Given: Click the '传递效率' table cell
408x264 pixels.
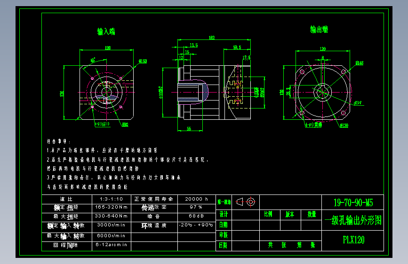Looking at the screenshot, I should tap(154, 208).
